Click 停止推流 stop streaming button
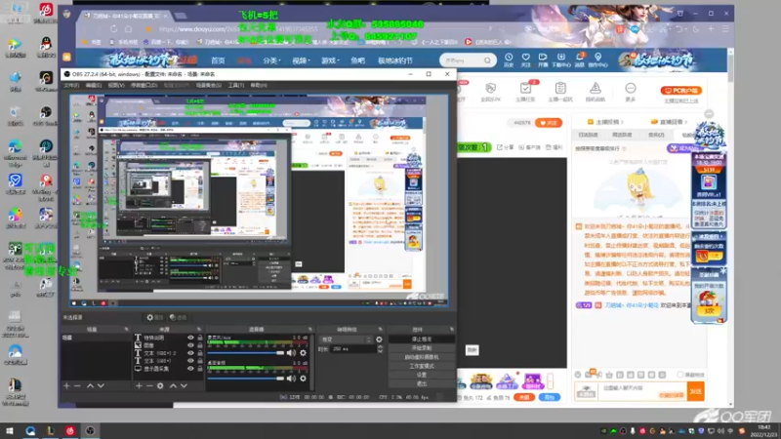Image resolution: width=781 pixels, height=439 pixels. click(422, 339)
